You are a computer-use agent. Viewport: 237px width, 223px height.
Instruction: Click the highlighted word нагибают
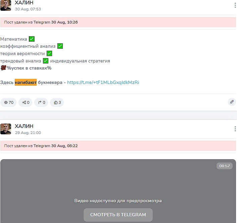tap(26, 82)
